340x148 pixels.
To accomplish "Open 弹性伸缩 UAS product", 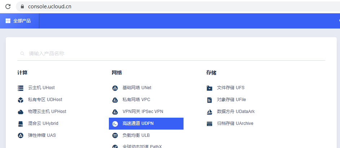I will [42, 135].
